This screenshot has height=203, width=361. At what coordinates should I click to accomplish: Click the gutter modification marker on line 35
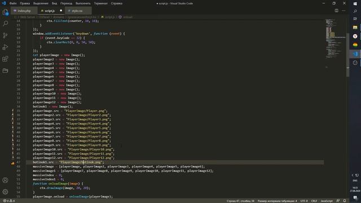pyautogui.click(x=12, y=111)
